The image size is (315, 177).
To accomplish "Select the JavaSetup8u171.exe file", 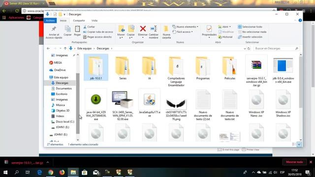I will pos(150,103).
